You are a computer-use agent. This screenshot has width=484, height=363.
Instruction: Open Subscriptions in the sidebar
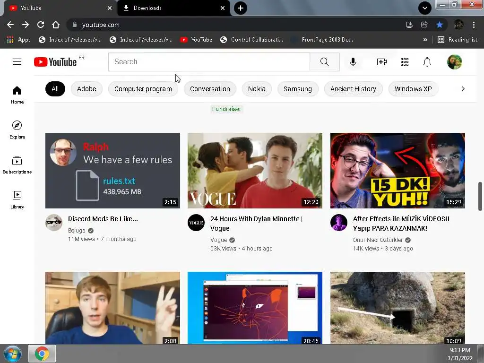pyautogui.click(x=17, y=165)
